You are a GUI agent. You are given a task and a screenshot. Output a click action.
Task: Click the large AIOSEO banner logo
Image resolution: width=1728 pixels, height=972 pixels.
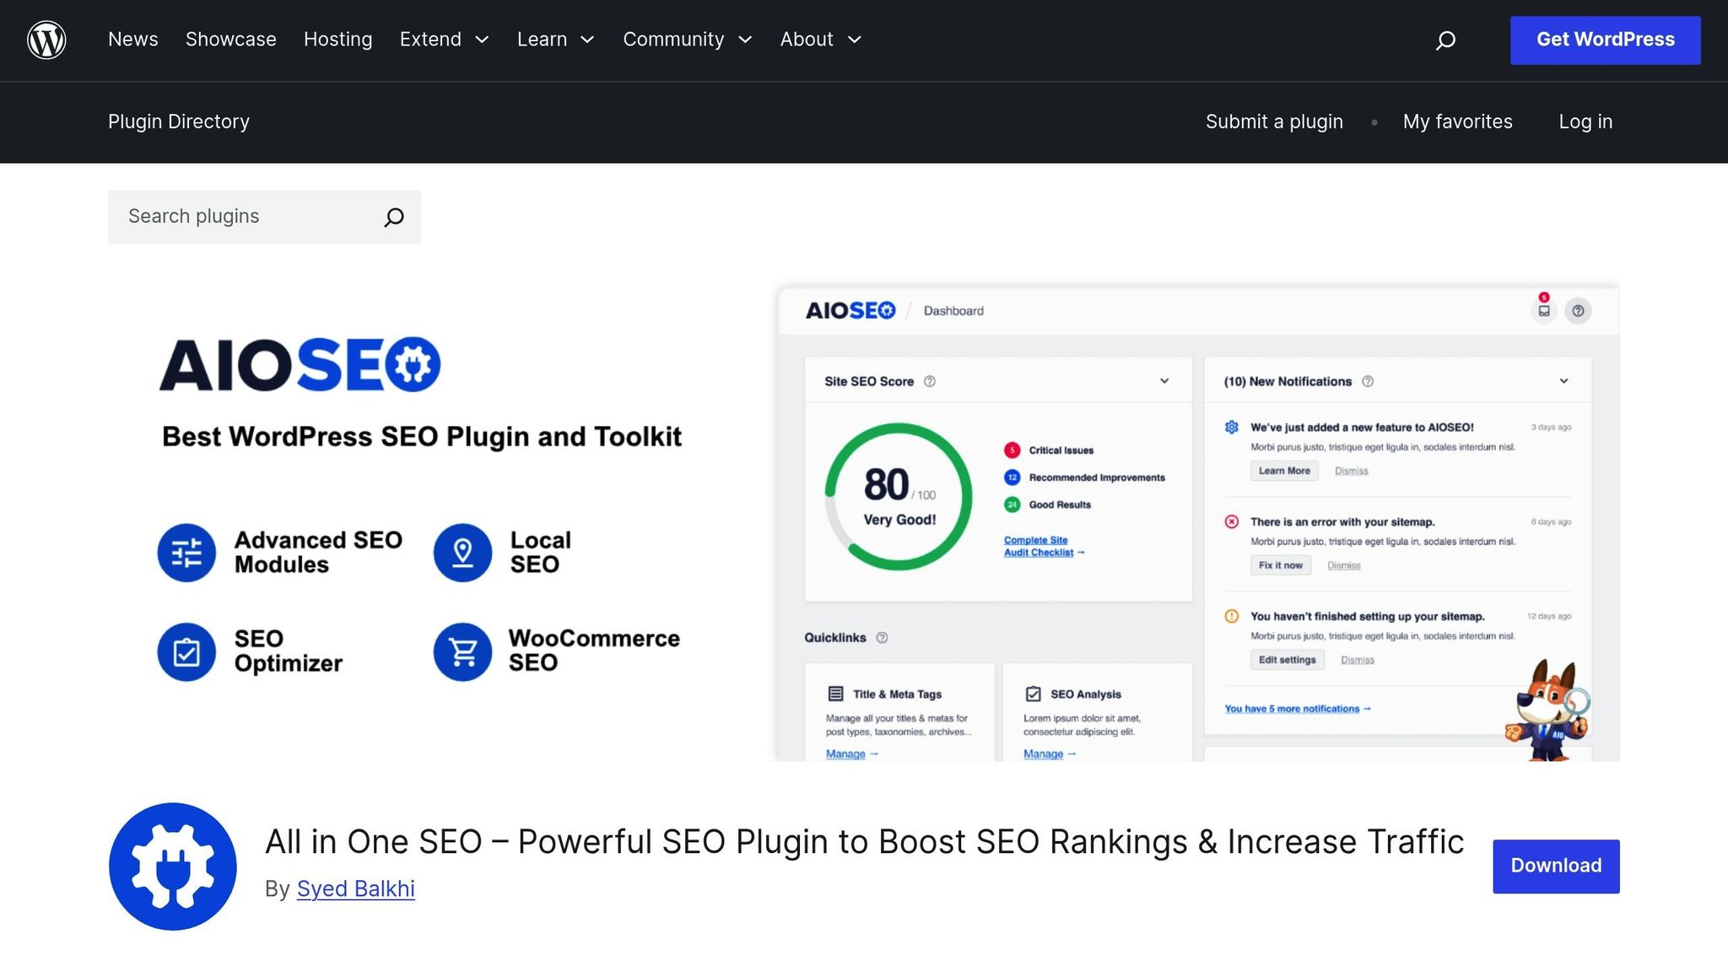300,364
